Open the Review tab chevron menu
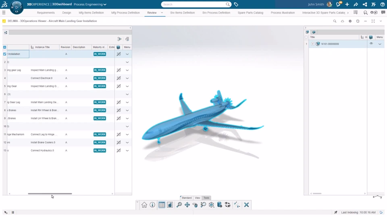Screen dimensions: 387x217 [x=162, y=12]
